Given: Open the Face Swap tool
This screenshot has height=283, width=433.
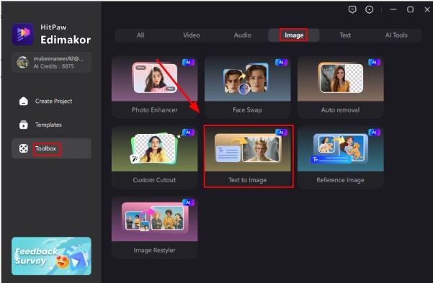Looking at the screenshot, I should pos(247,87).
